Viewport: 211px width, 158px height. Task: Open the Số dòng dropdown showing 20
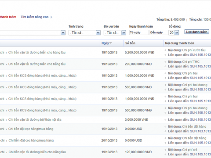(174, 32)
